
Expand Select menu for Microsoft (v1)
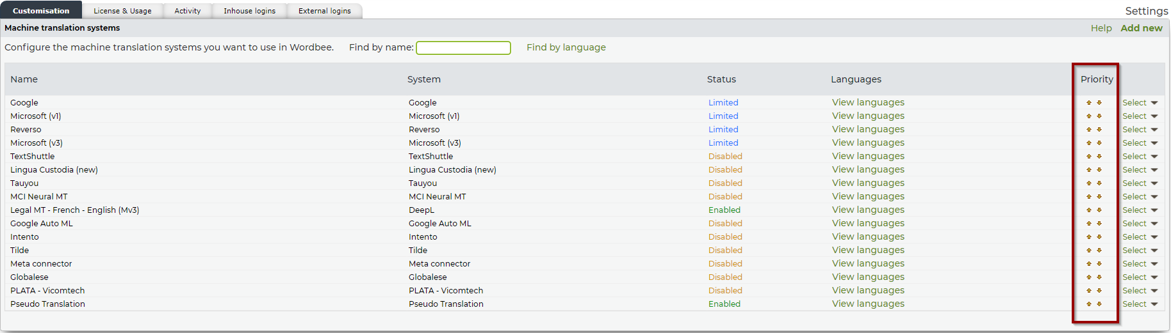coord(1140,116)
